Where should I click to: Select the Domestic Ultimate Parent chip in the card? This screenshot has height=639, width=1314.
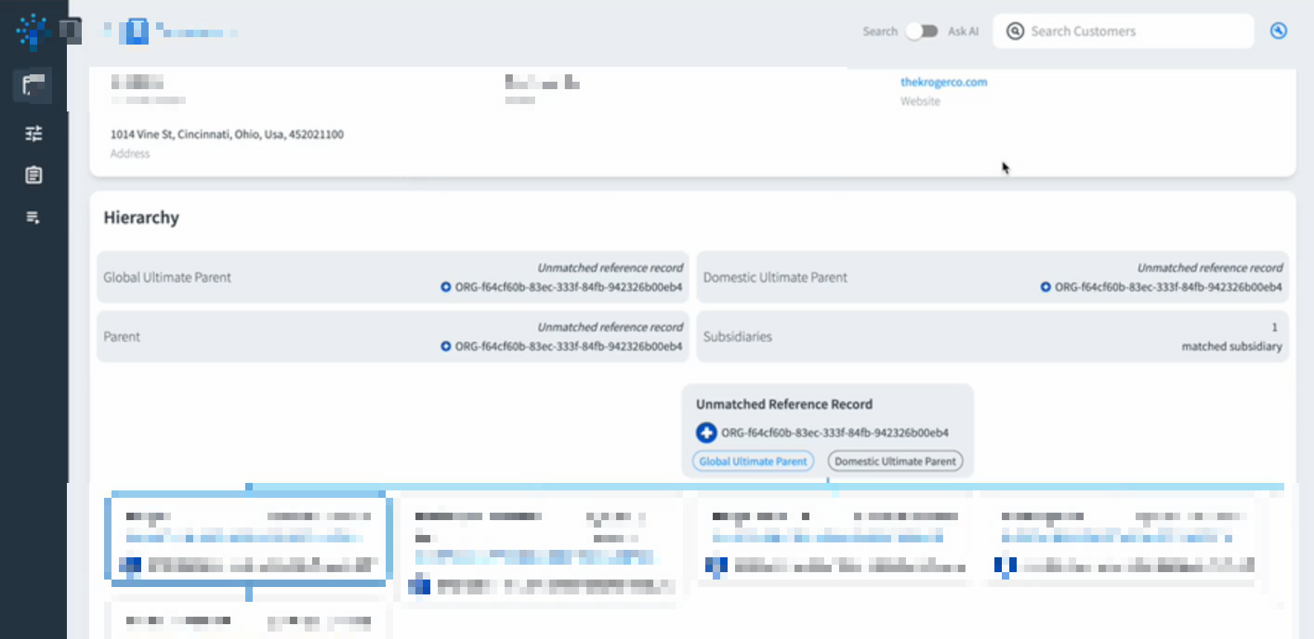(896, 461)
